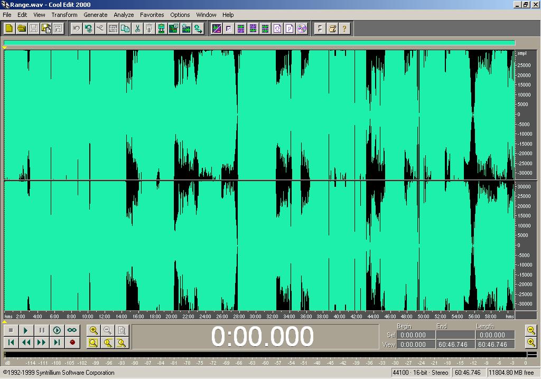Toggle the Loop play infinity button
The height and width of the screenshot is (379, 541).
pyautogui.click(x=72, y=330)
